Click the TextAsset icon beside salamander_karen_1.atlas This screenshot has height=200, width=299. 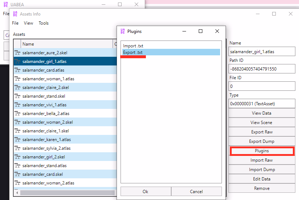click(17, 140)
